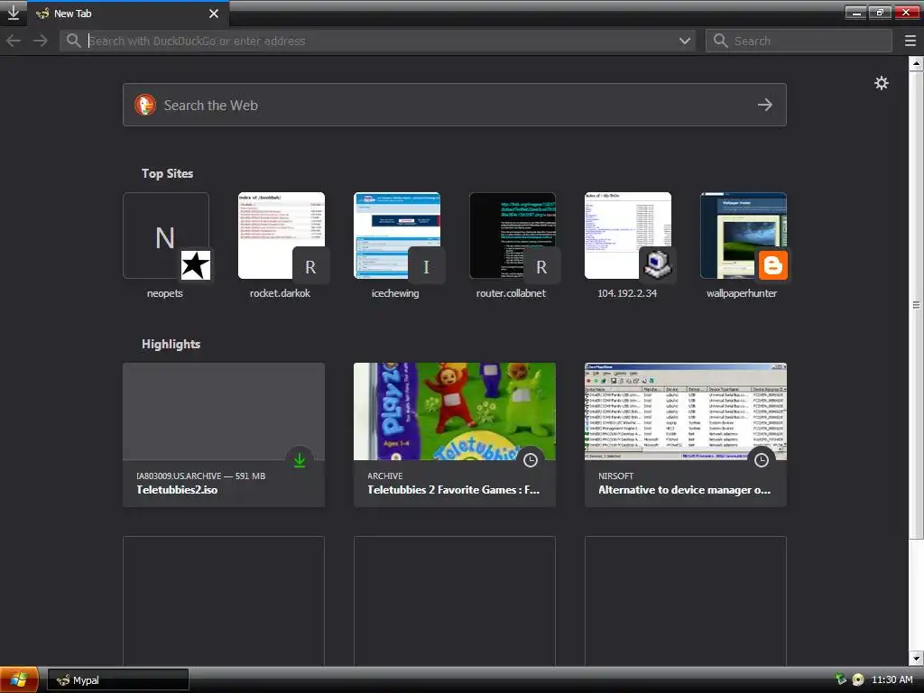The width and height of the screenshot is (924, 693).
Task: Open the icechewing top site tile
Action: 397,236
